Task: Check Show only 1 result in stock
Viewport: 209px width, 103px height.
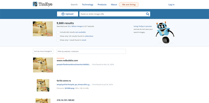Action: [x=58, y=40]
